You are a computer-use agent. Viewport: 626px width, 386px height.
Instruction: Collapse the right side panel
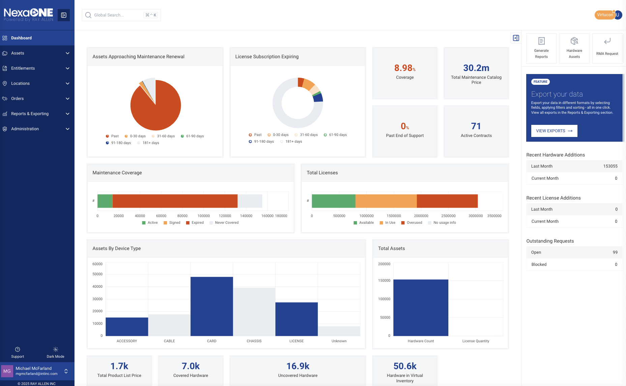point(516,38)
